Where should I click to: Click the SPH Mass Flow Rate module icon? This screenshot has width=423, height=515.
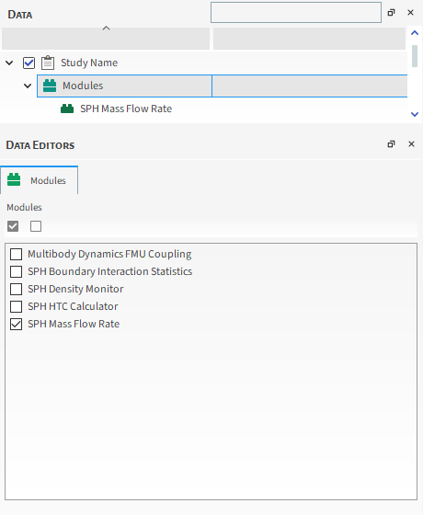(x=67, y=109)
